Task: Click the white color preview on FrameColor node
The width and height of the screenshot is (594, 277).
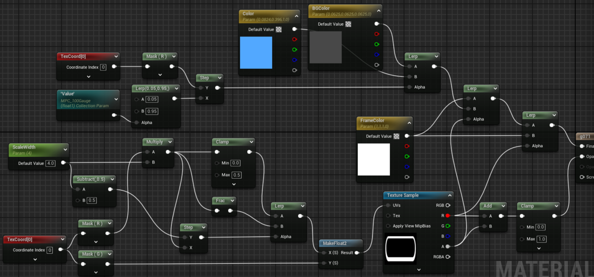Action: point(374,159)
